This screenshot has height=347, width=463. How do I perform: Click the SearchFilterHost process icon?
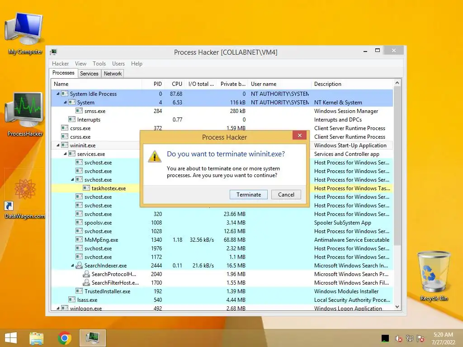pos(86,282)
